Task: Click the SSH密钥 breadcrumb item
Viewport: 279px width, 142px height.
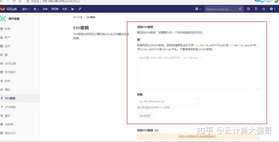Action: 91,17
